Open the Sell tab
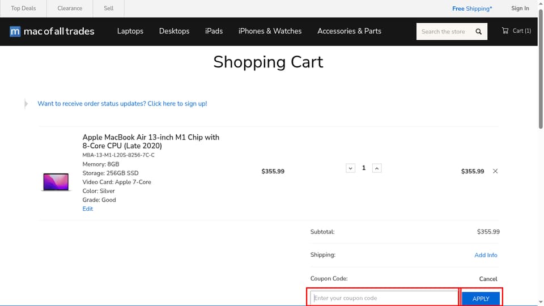Image resolution: width=544 pixels, height=306 pixels. 109,8
